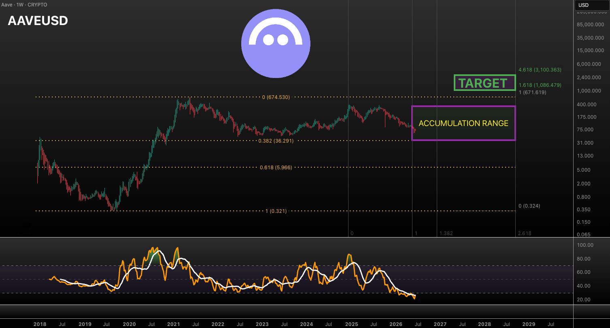Select the '0.382 (36.291)' Fibonacci label

coord(276,141)
